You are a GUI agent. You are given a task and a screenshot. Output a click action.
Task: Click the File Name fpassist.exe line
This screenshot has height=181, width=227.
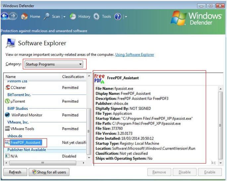point(114,89)
